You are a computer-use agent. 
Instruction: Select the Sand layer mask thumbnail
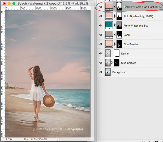pos(119,35)
